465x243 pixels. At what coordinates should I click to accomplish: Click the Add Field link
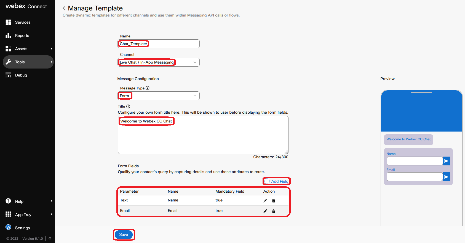coord(277,181)
